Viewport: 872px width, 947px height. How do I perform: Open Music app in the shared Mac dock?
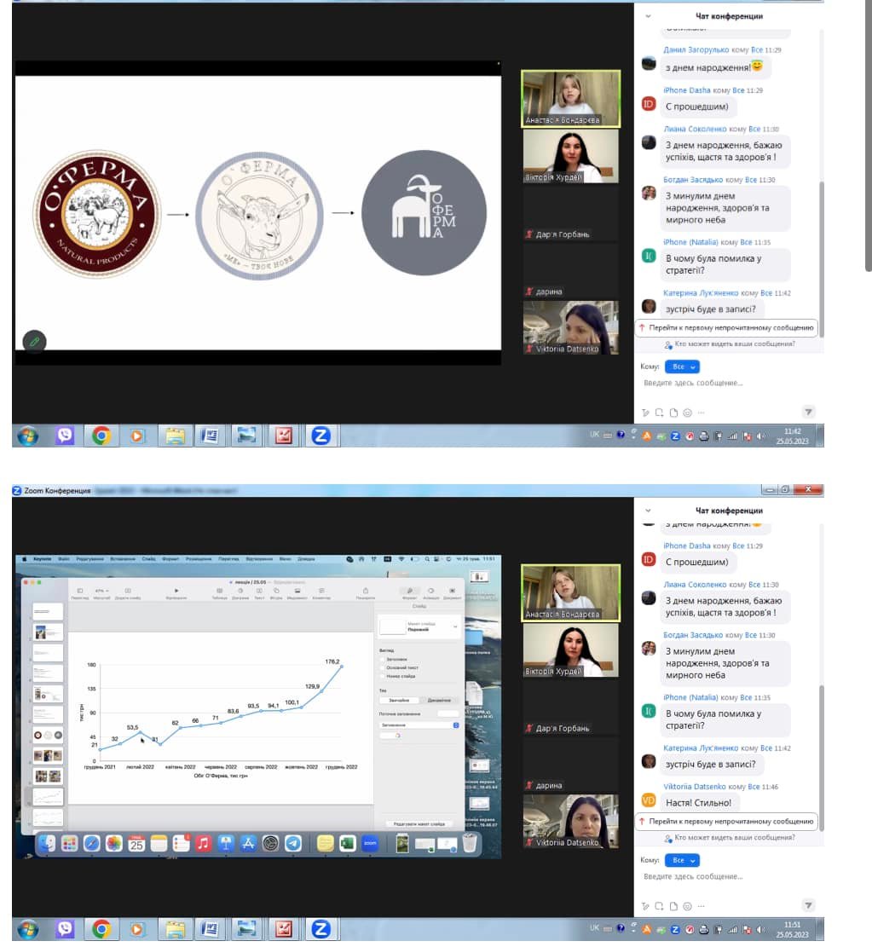tap(204, 843)
